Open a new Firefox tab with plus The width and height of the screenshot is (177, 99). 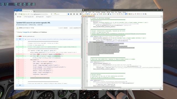point(34,11)
